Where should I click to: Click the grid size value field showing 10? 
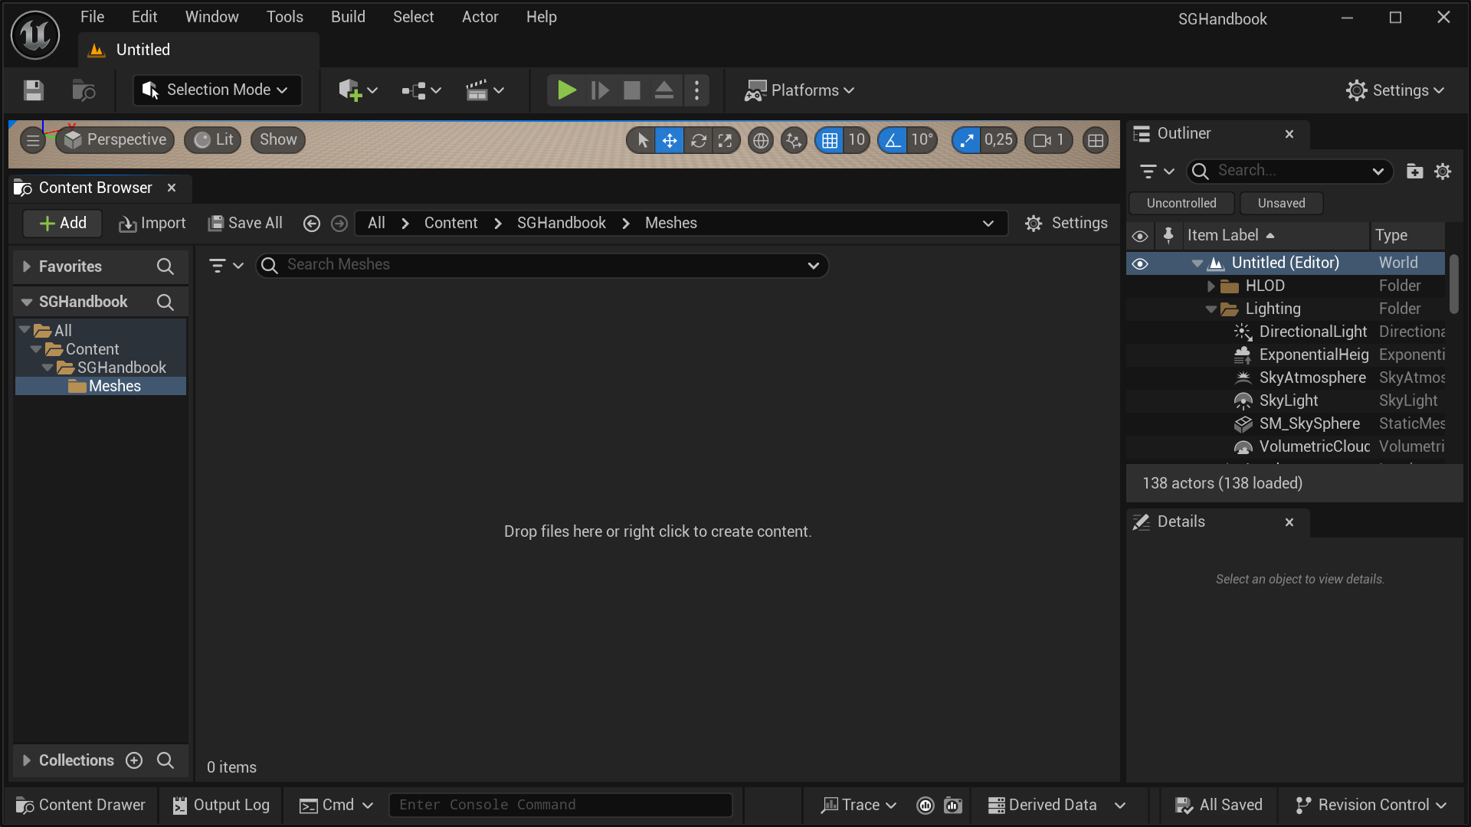pos(855,139)
